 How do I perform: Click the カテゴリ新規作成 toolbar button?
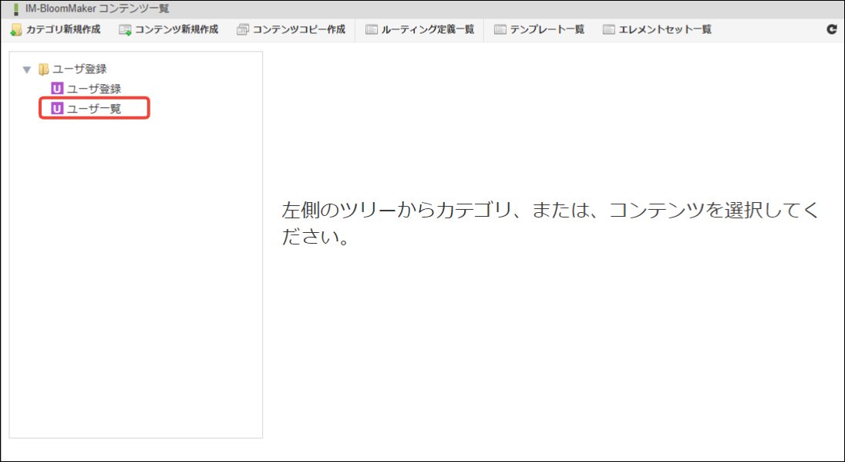pos(56,29)
